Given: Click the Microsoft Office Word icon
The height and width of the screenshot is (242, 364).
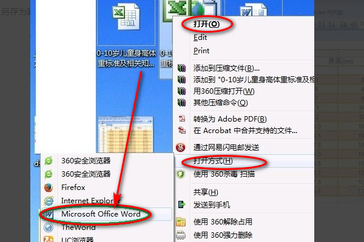Looking at the screenshot, I should pyautogui.click(x=49, y=214).
